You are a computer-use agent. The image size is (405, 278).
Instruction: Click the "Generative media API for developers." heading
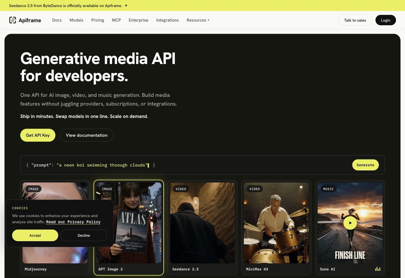[x=98, y=67]
